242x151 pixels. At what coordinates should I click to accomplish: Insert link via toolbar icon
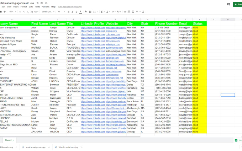click(x=125, y=12)
